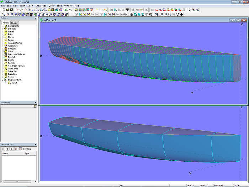Click the Save disk icon

click(11, 10)
